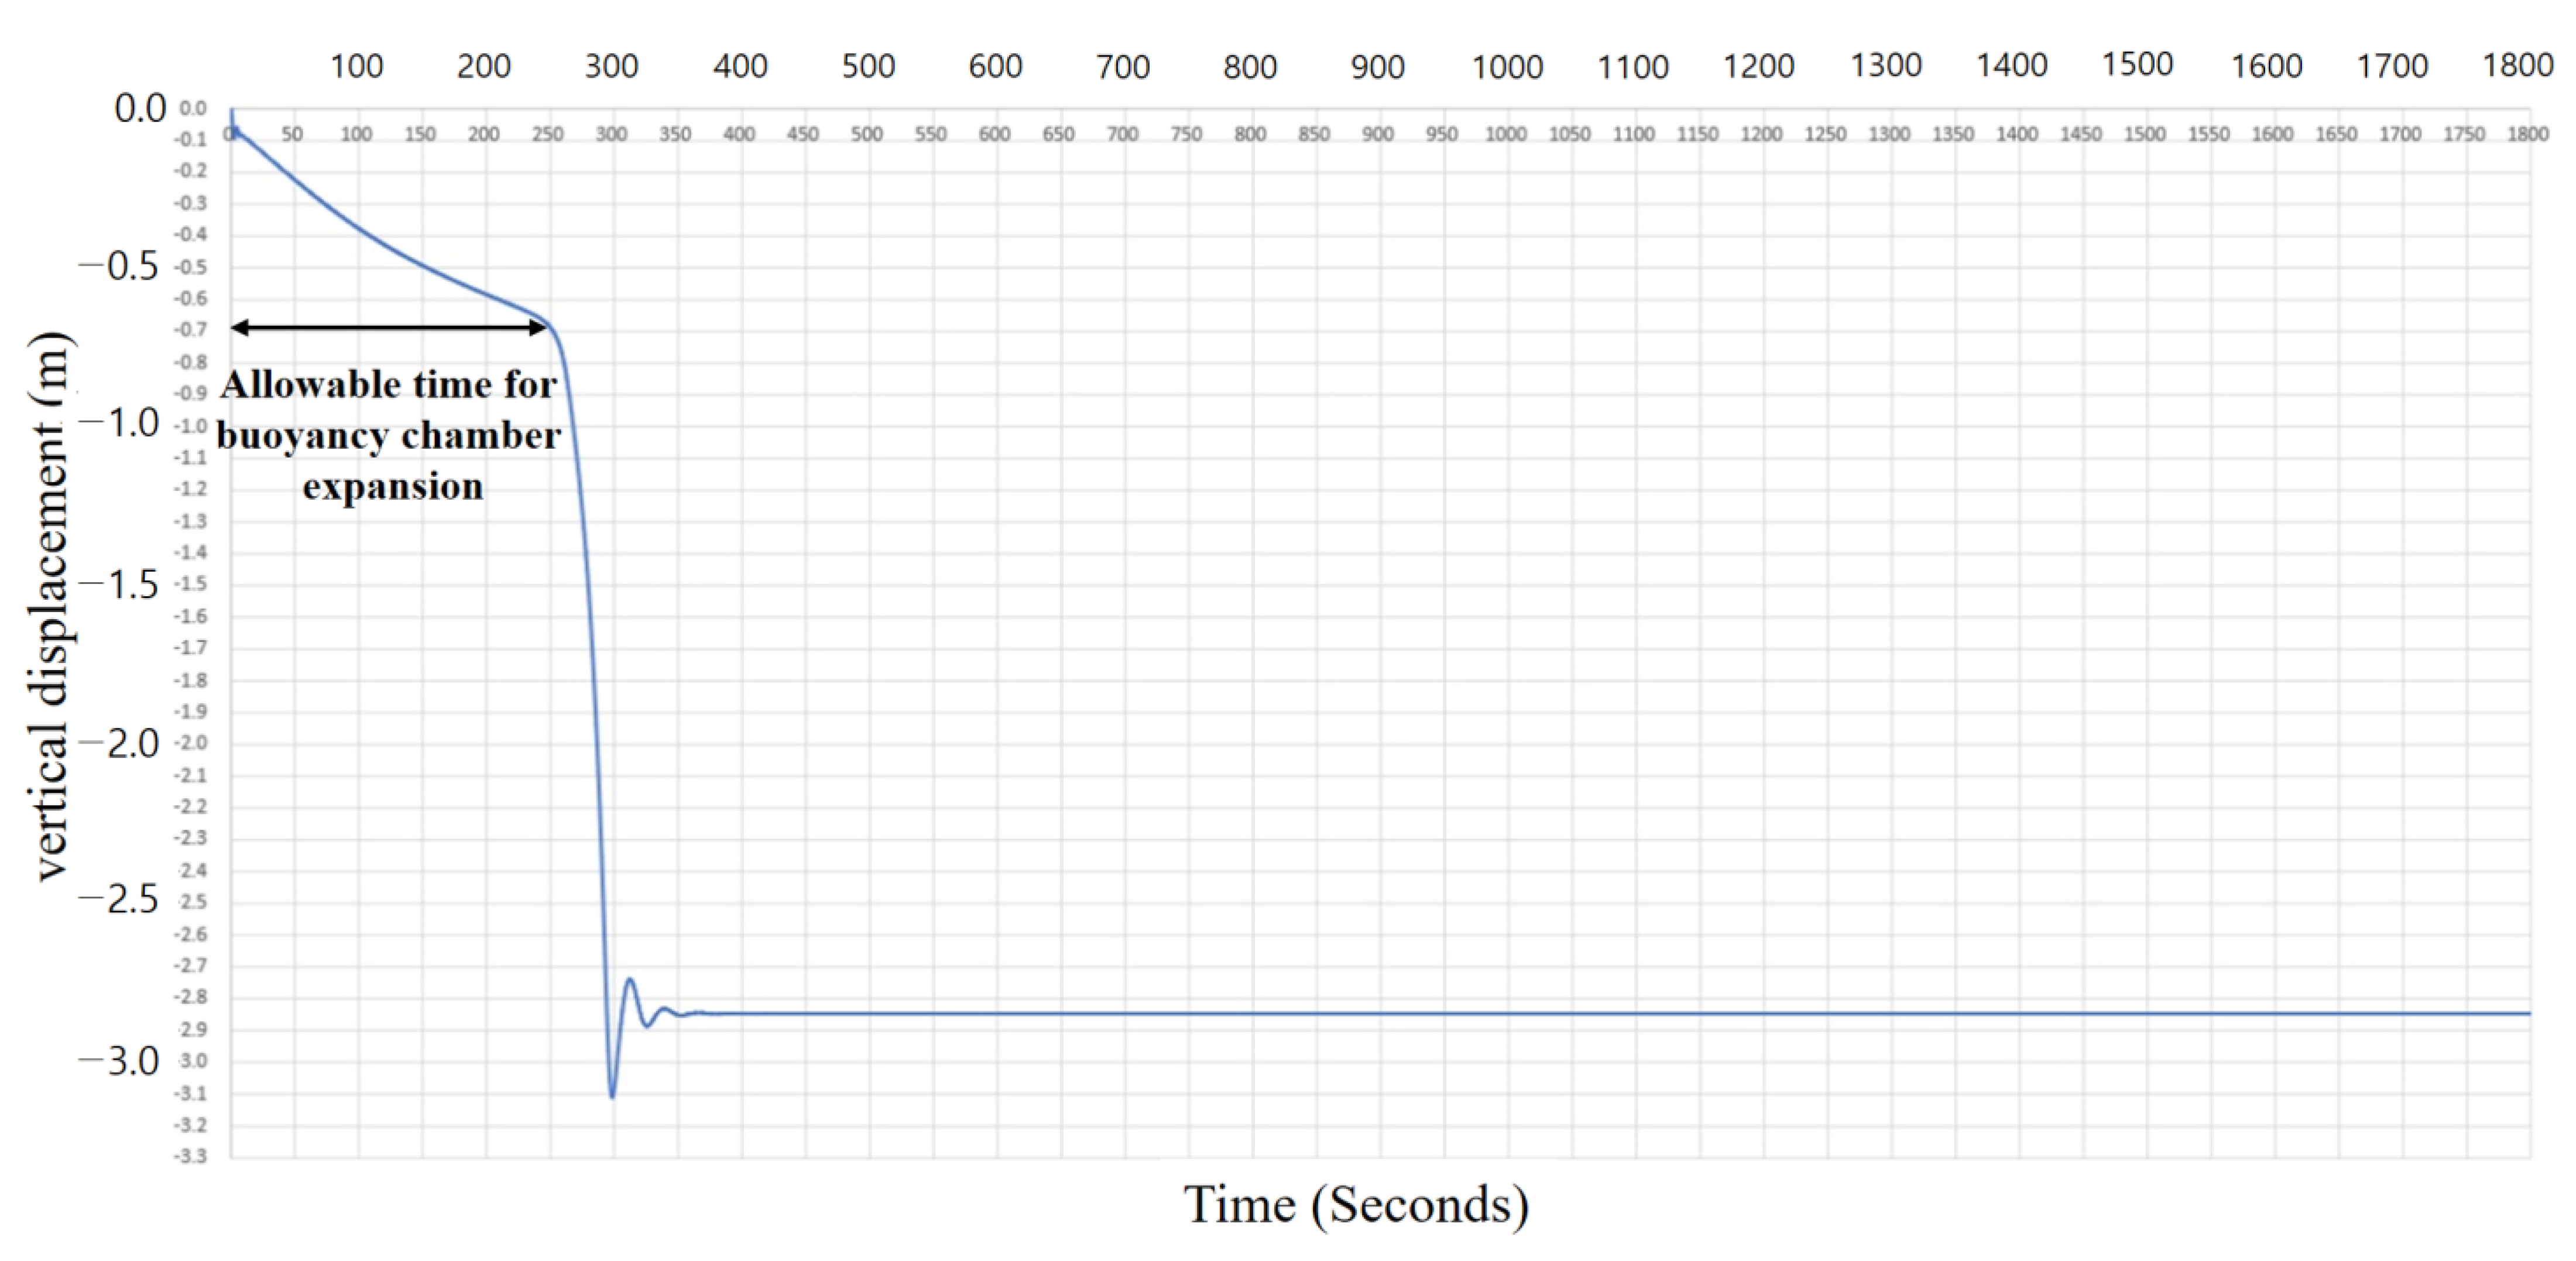
Task: Click the large −3.0 y-axis label
Action: [x=119, y=1061]
